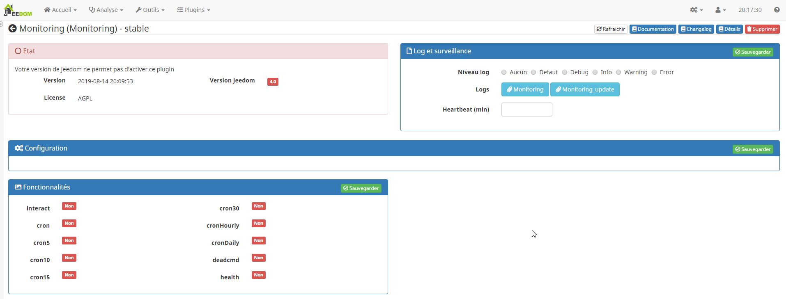Image resolution: width=786 pixels, height=299 pixels.
Task: Click the Jeedom version warning message
Action: pos(94,69)
